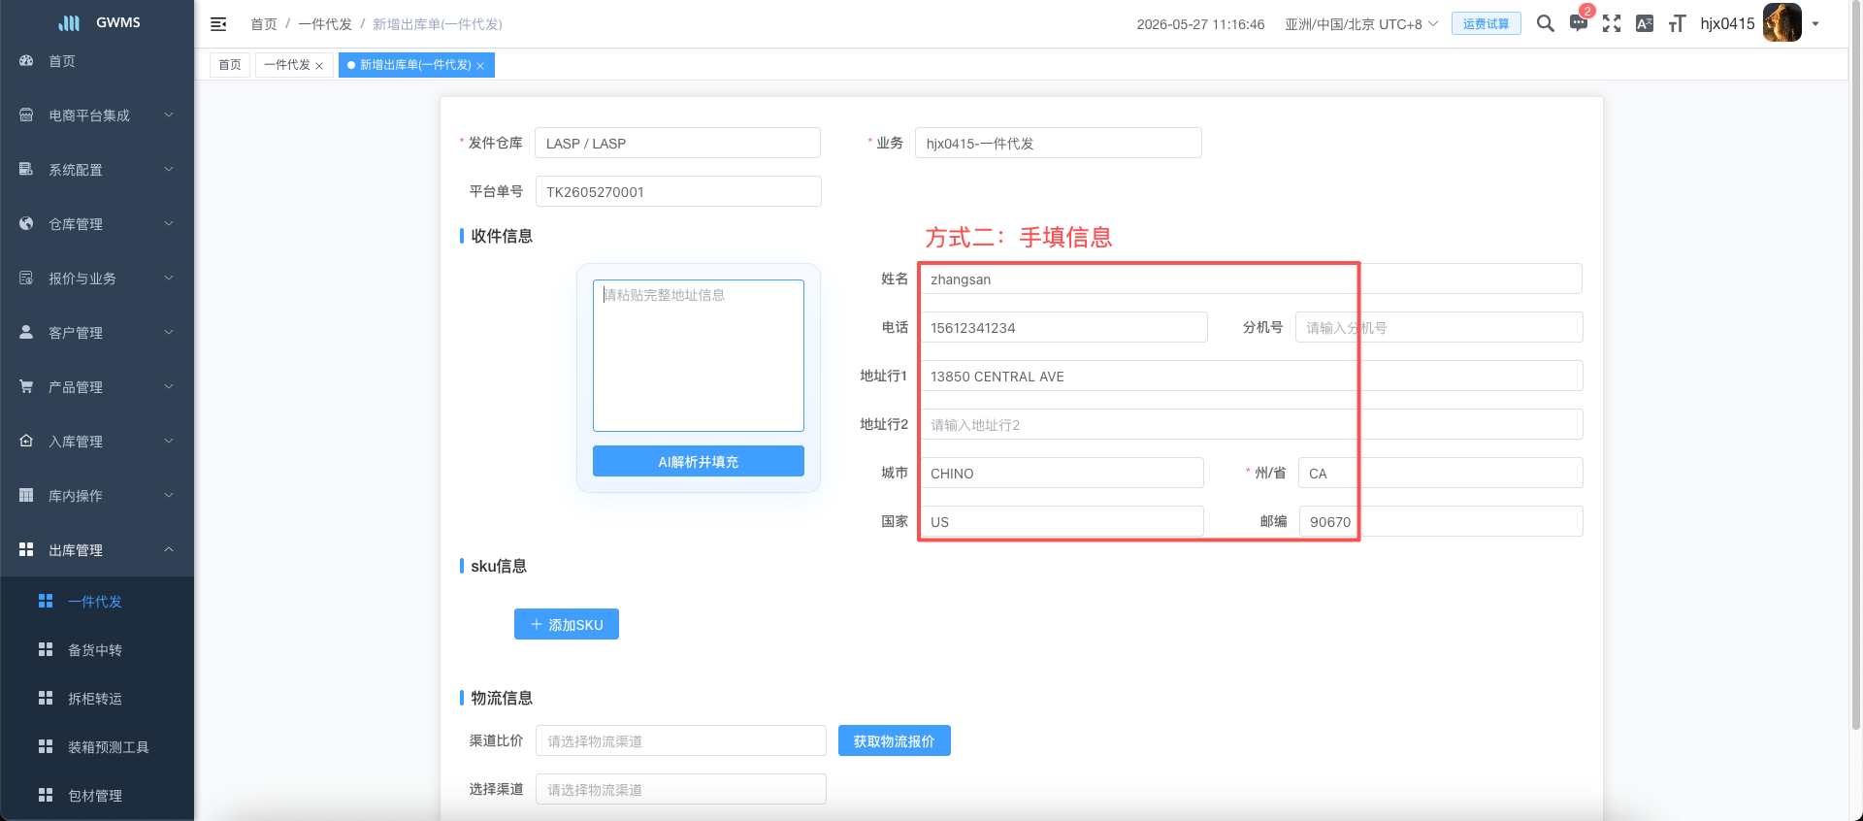Click the 出库管理 grid icon
This screenshot has width=1863, height=821.
click(26, 549)
